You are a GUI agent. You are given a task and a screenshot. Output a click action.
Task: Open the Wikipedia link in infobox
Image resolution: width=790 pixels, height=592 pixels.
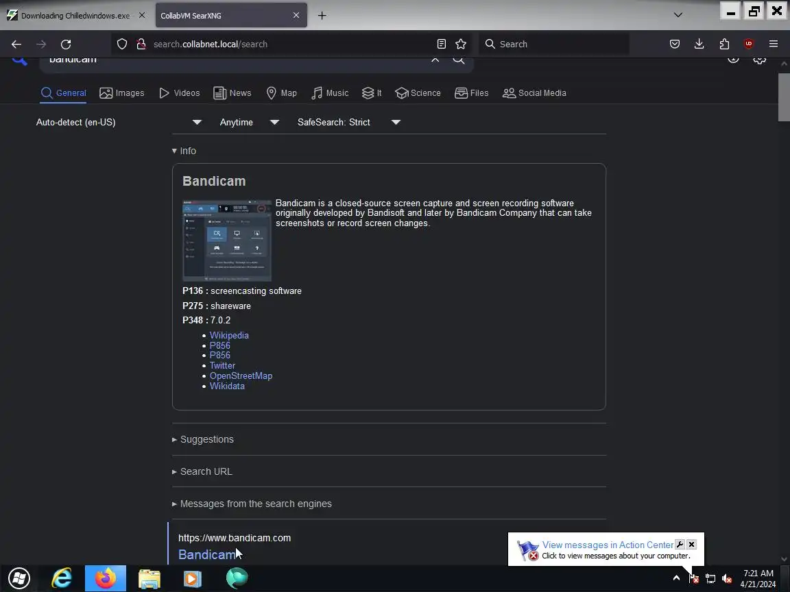(x=229, y=335)
